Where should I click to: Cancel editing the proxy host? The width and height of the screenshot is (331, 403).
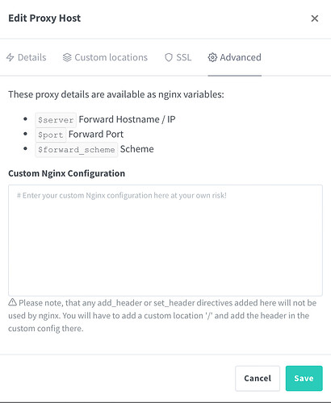(x=258, y=378)
